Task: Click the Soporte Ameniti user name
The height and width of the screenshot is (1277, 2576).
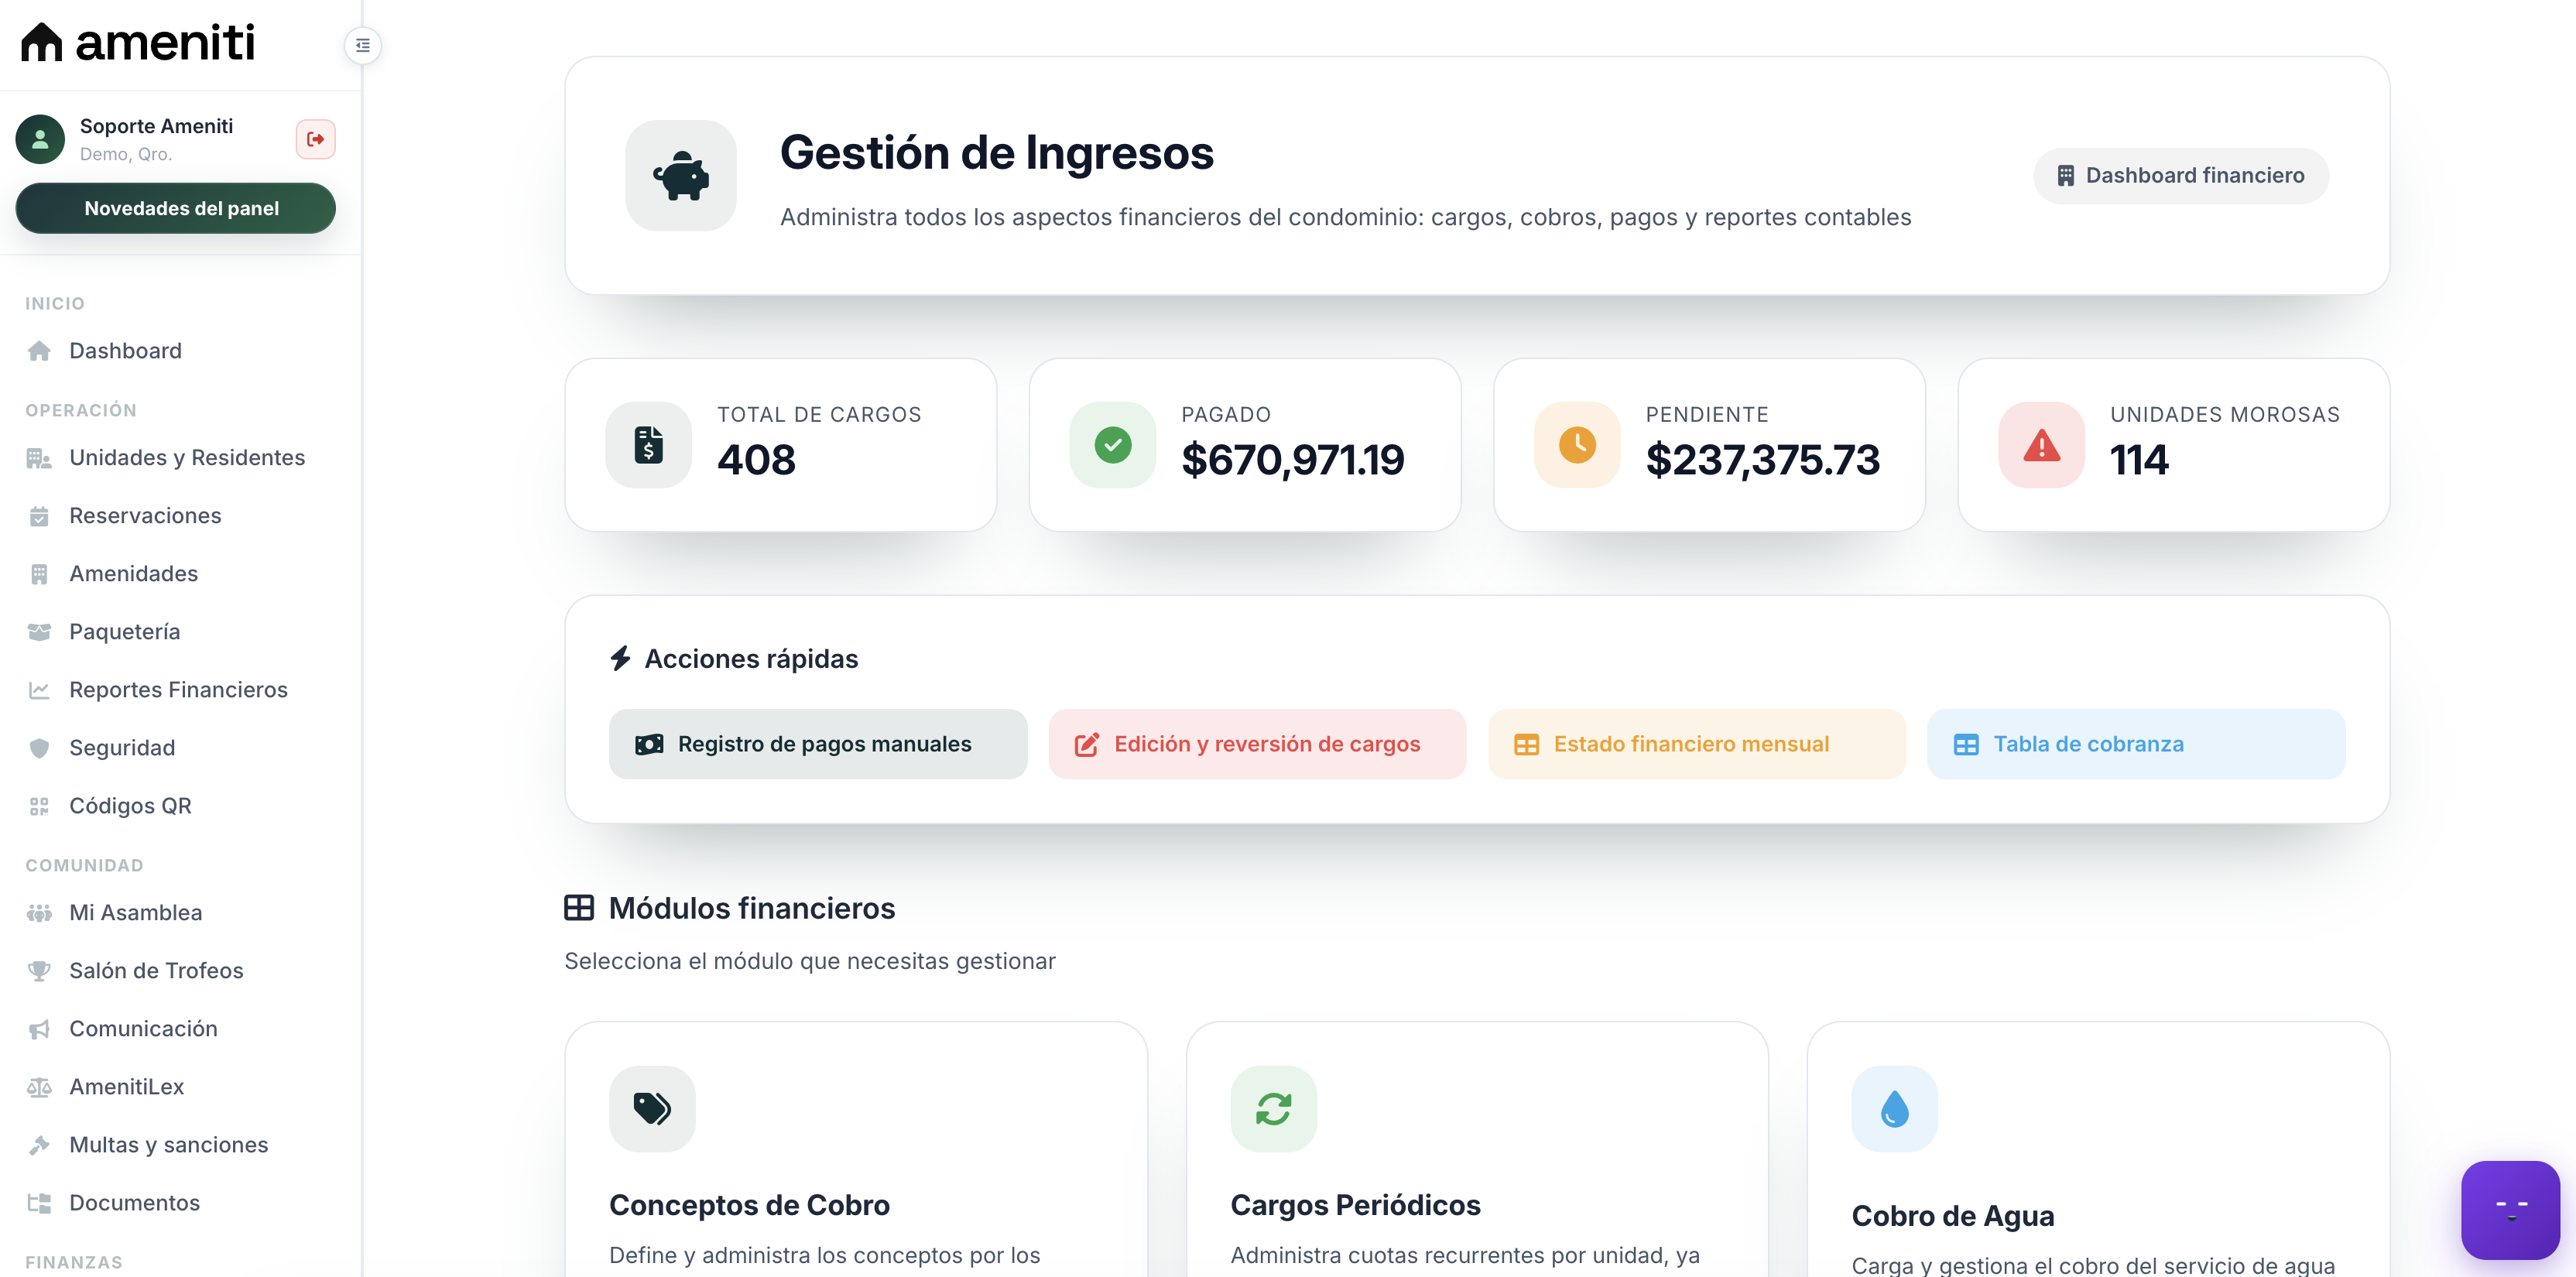Action: pyautogui.click(x=157, y=126)
